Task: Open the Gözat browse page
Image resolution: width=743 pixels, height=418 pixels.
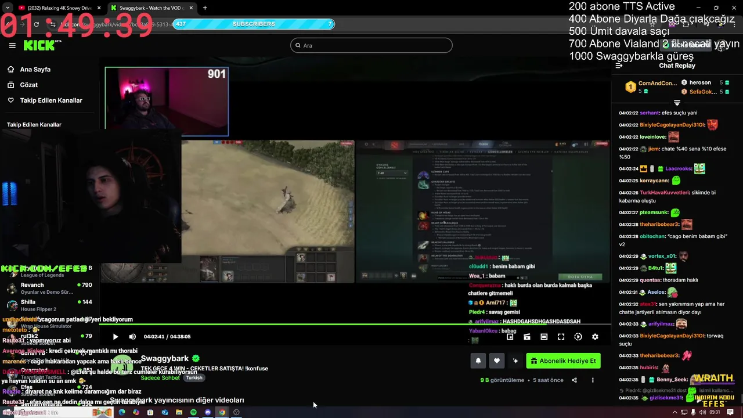Action: tap(29, 85)
